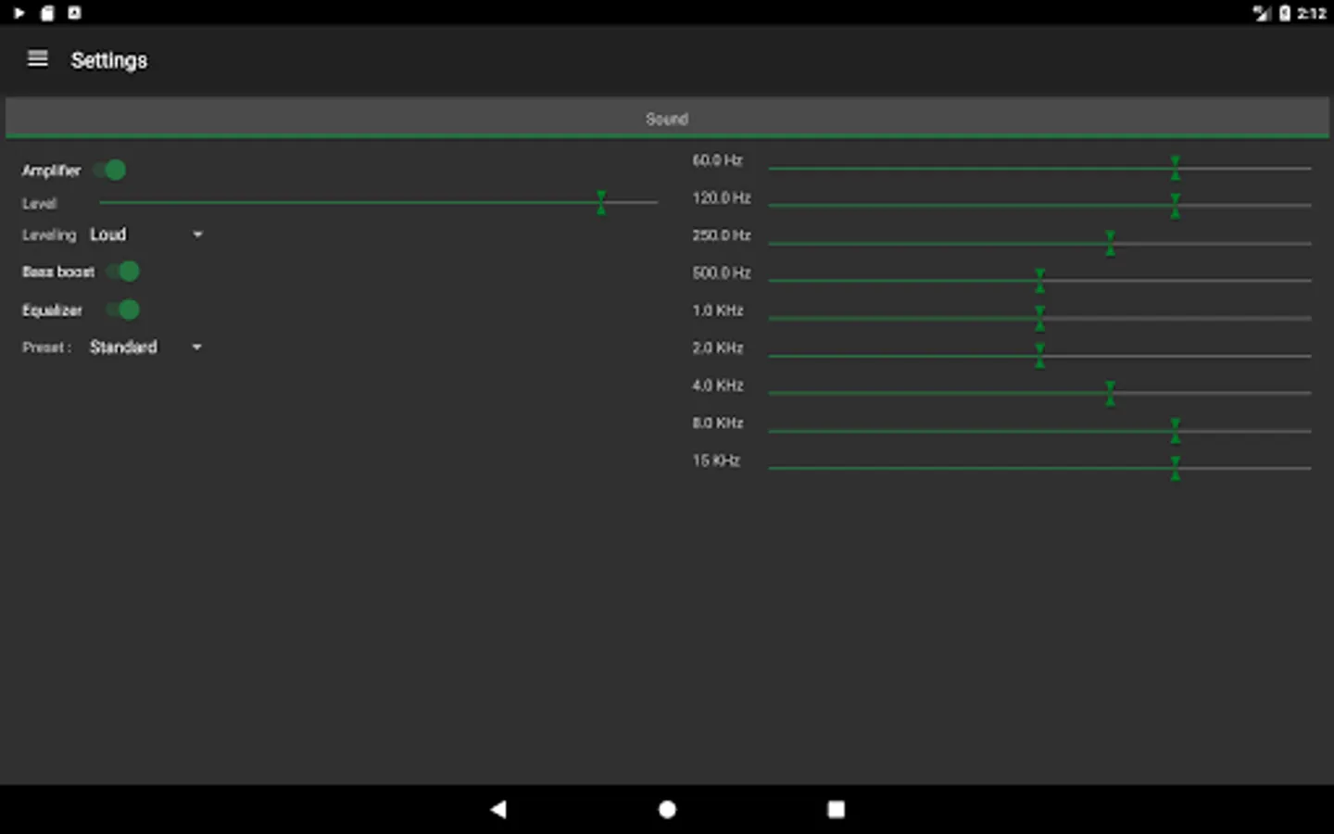The width and height of the screenshot is (1334, 834).
Task: Click the 1.0 KHz band slider
Action: click(x=1039, y=318)
